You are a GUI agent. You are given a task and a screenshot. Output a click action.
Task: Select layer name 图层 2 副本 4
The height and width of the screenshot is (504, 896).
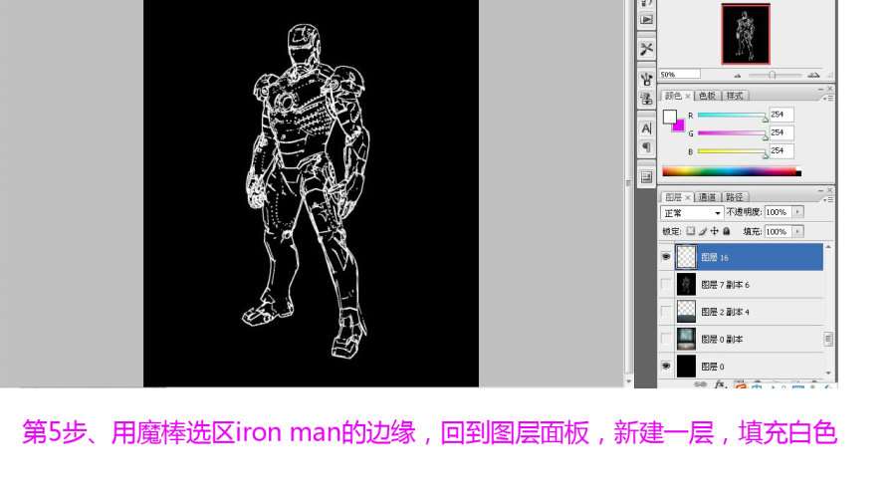pyautogui.click(x=725, y=312)
